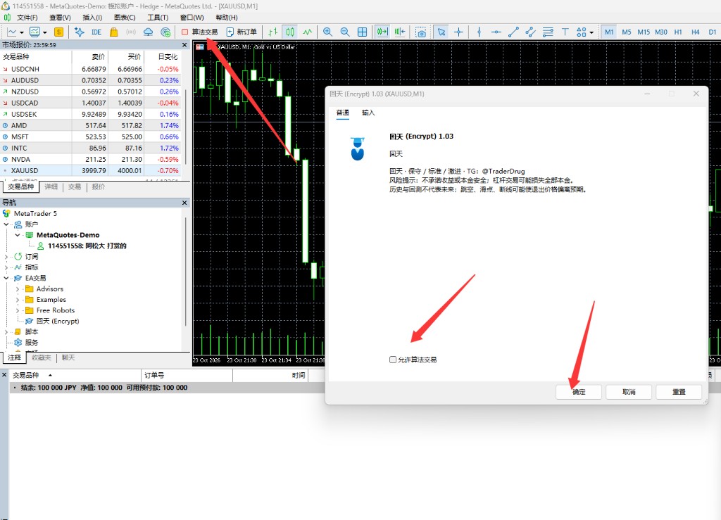This screenshot has height=520, width=721.
Task: Switch to the 详细 tab in Market Watch
Action: pyautogui.click(x=51, y=186)
